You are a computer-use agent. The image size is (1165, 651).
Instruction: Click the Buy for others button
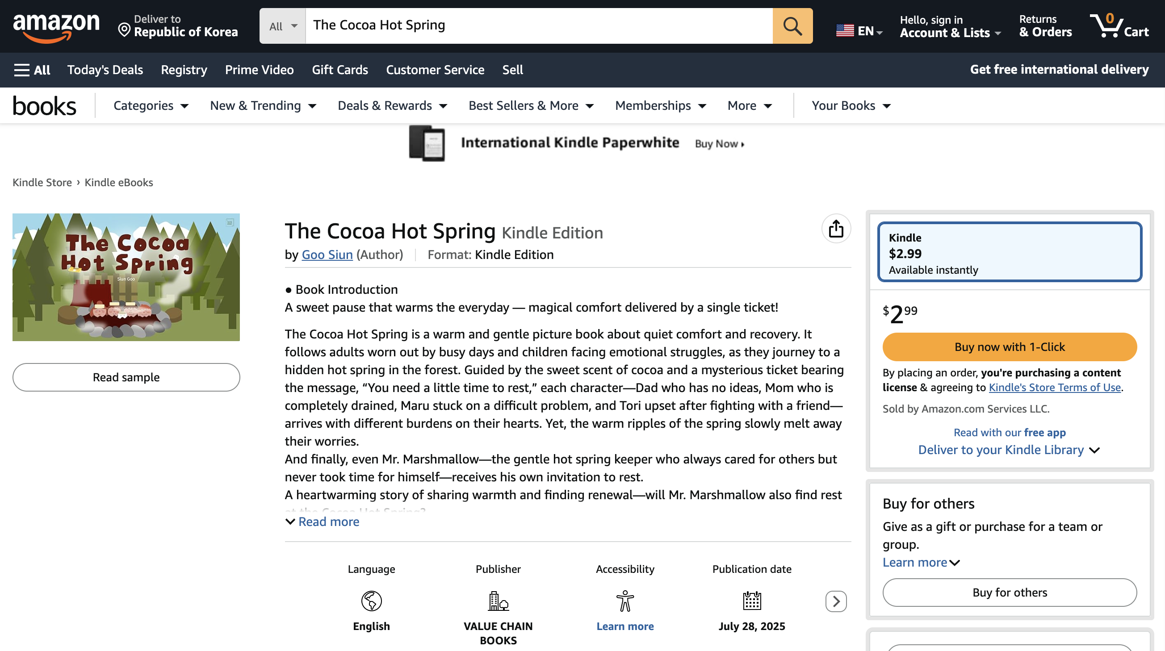tap(1010, 592)
